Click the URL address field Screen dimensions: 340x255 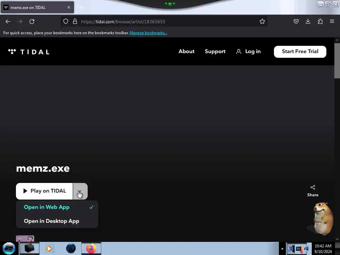pyautogui.click(x=164, y=22)
